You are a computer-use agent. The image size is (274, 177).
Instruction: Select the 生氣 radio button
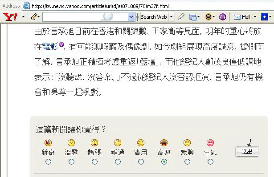[x=210, y=161]
